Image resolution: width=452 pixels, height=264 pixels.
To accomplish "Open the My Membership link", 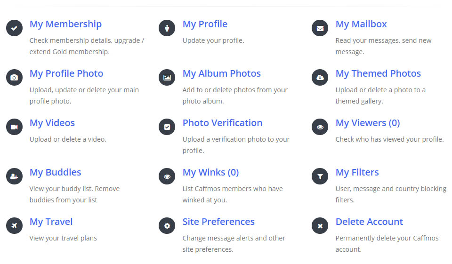I will (65, 24).
